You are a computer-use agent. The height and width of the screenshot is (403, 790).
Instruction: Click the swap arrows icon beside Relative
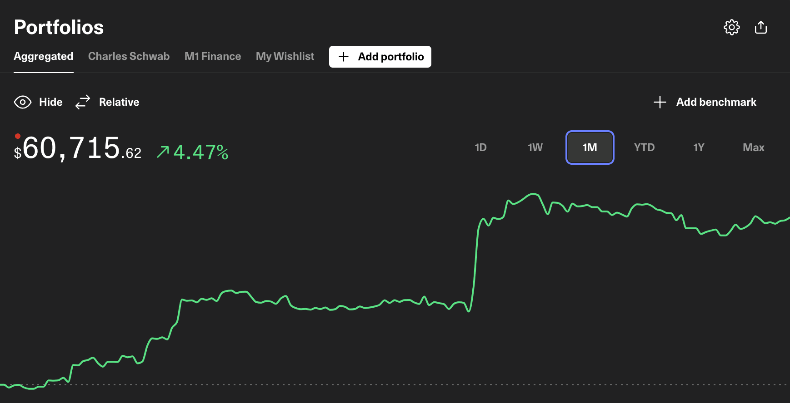click(83, 102)
